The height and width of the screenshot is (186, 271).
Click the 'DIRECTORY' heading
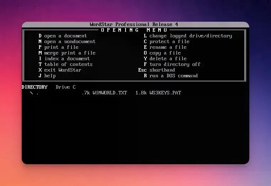34,87
